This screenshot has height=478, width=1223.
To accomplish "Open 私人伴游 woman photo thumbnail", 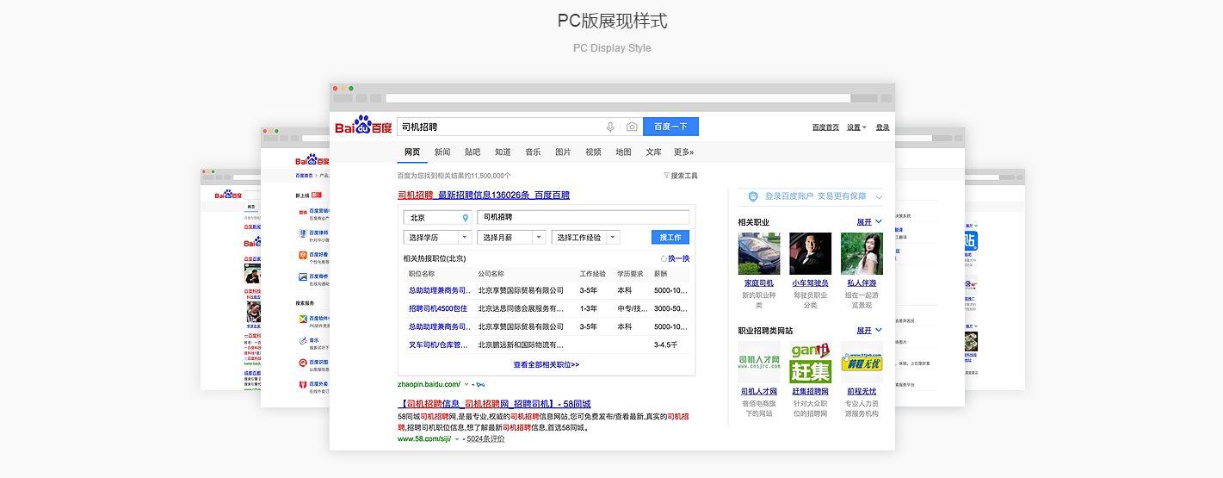I will point(862,254).
